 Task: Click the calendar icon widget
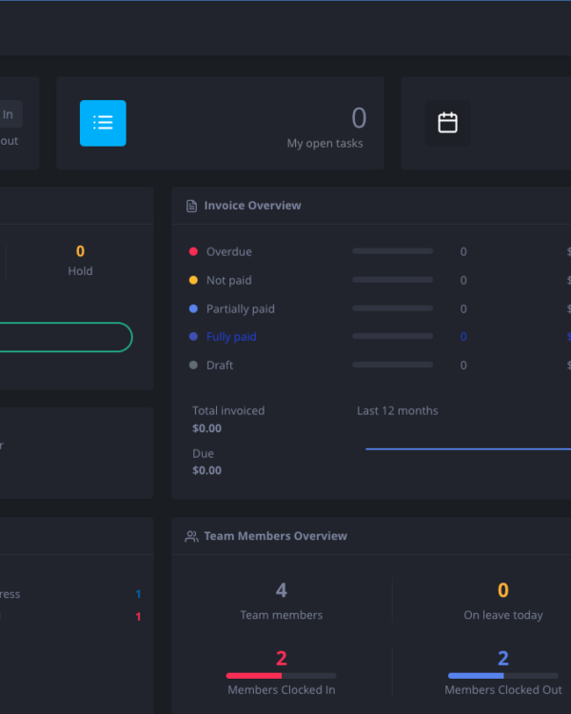click(447, 123)
